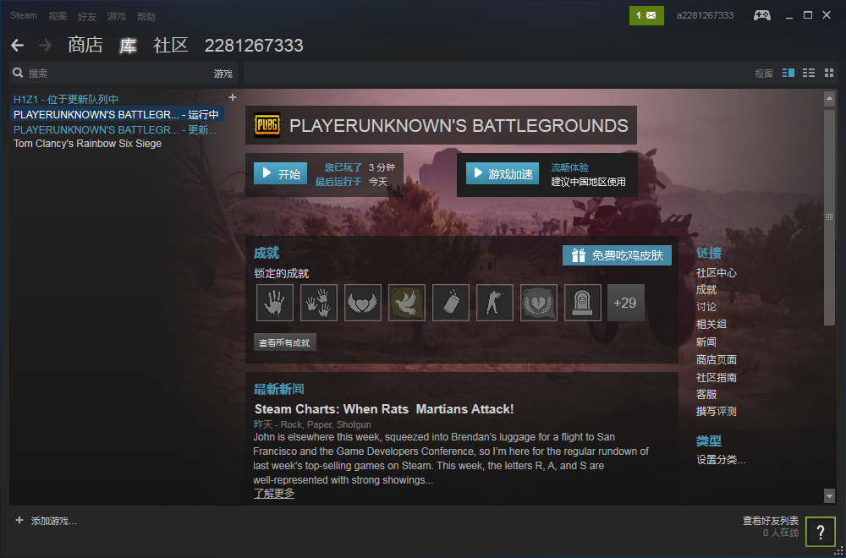Image resolution: width=846 pixels, height=558 pixels.
Task: Click the single handprint achievement icon
Action: (x=275, y=303)
